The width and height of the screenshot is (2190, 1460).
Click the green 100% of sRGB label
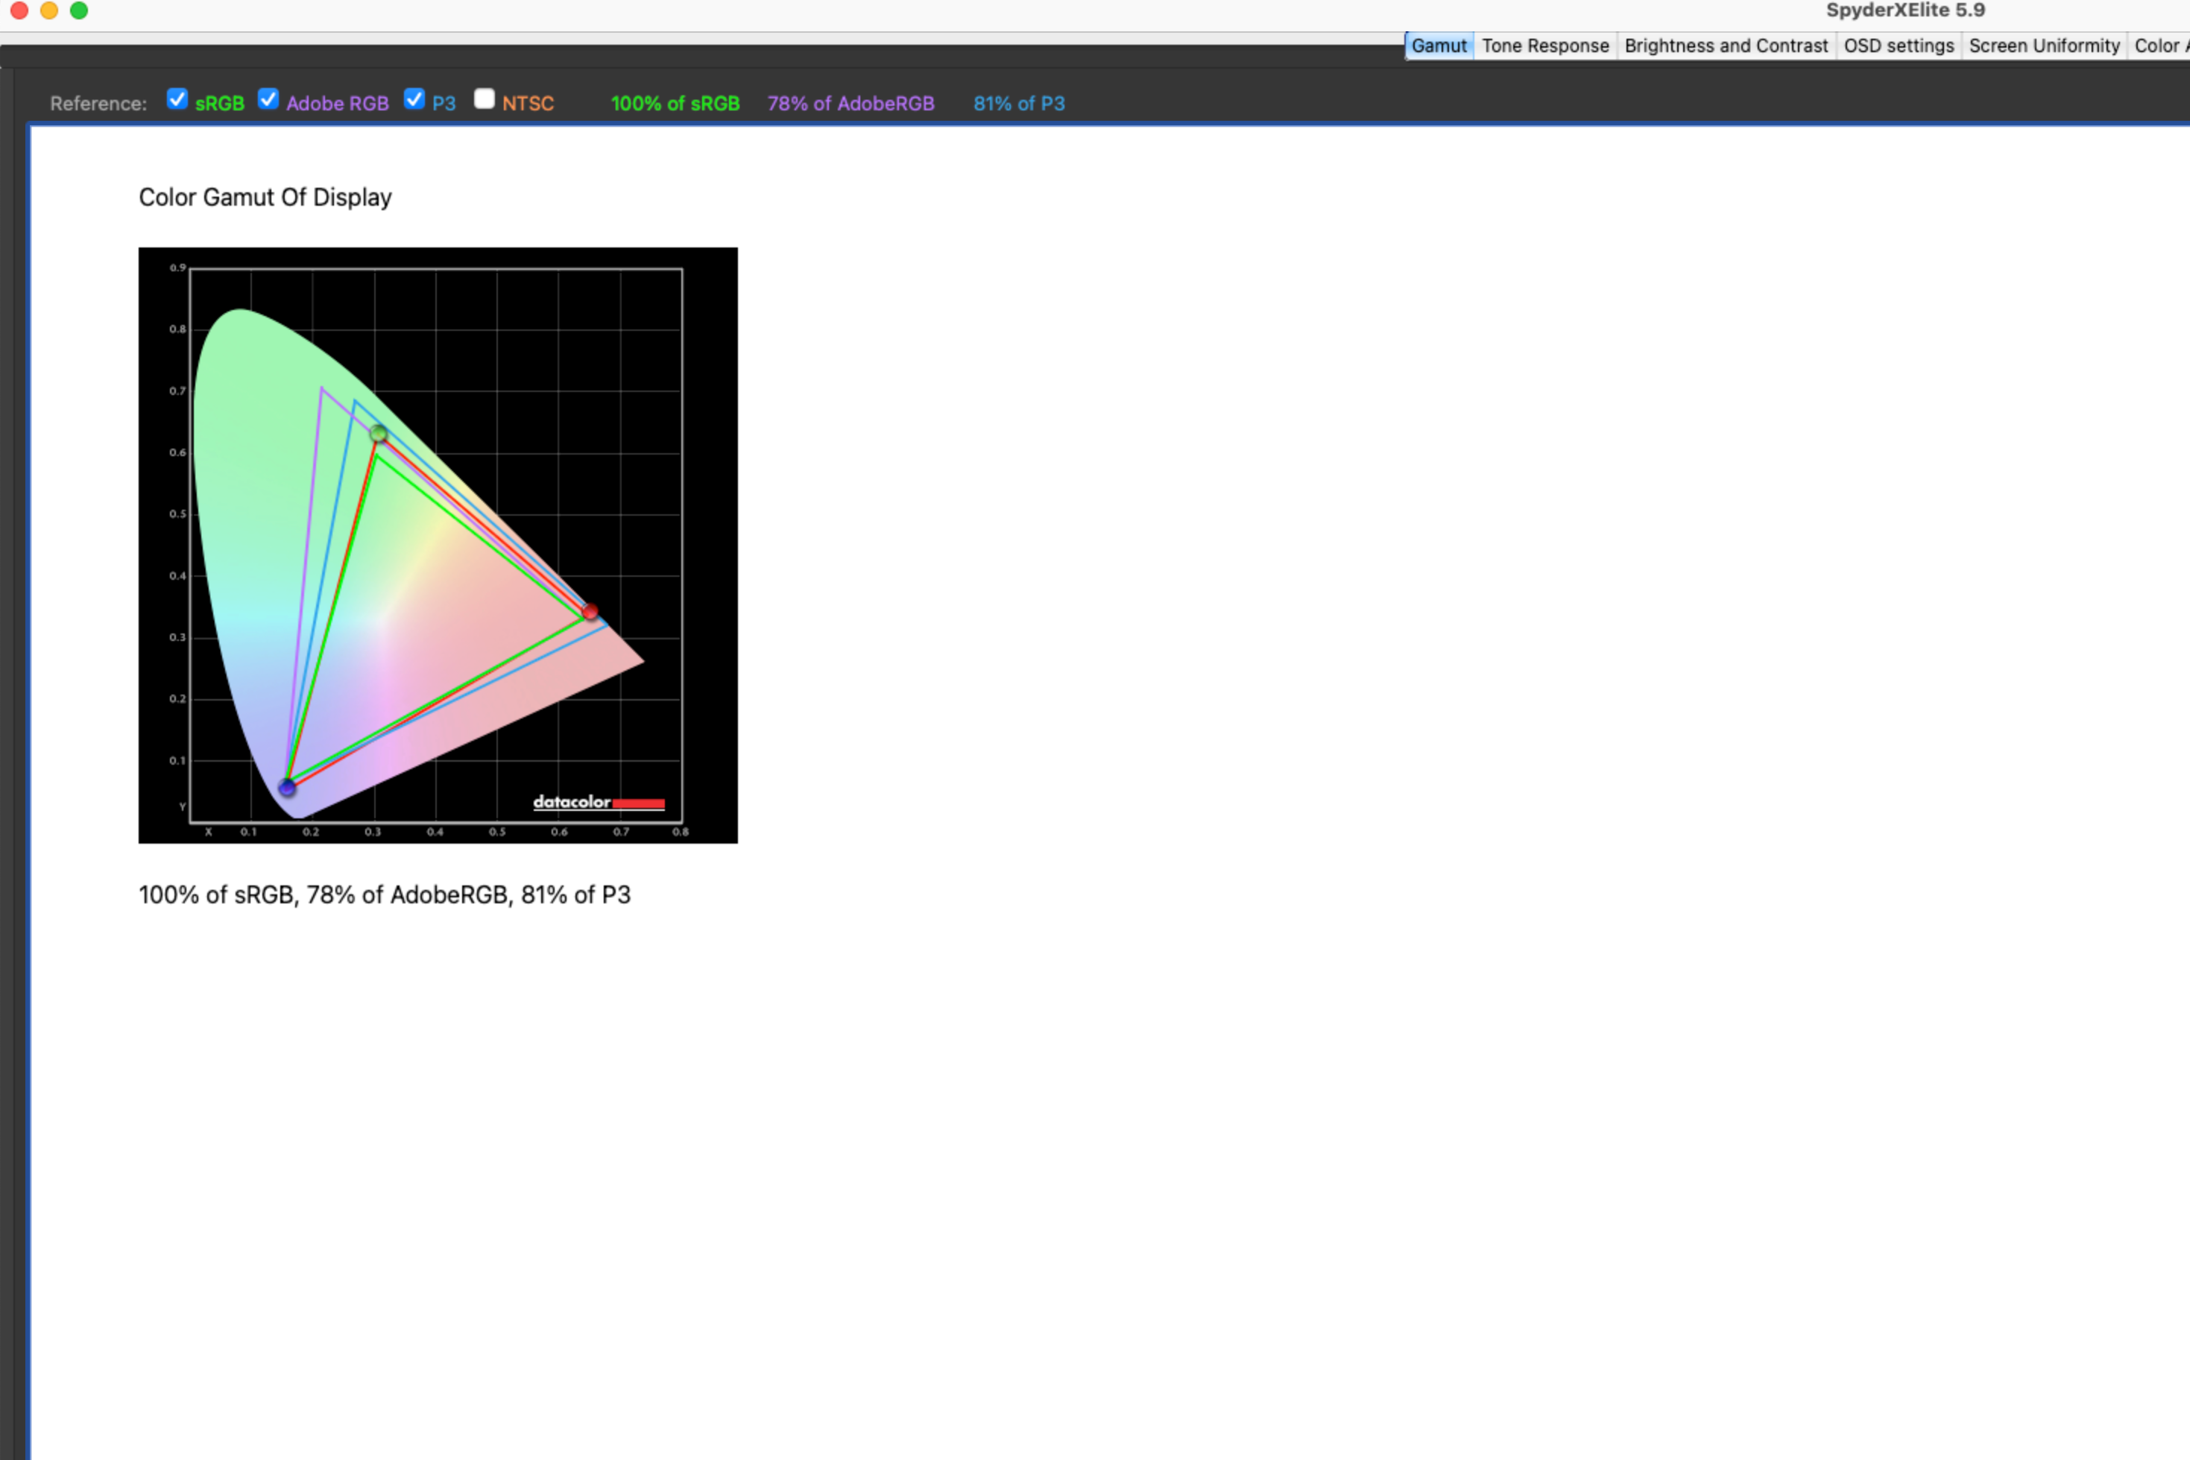(x=675, y=104)
